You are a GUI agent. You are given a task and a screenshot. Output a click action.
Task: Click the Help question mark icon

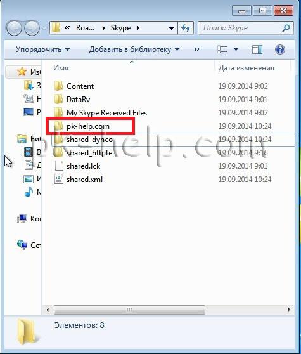[280, 49]
